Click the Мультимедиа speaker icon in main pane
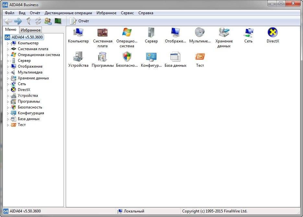The image size is (303, 217). pyautogui.click(x=200, y=32)
